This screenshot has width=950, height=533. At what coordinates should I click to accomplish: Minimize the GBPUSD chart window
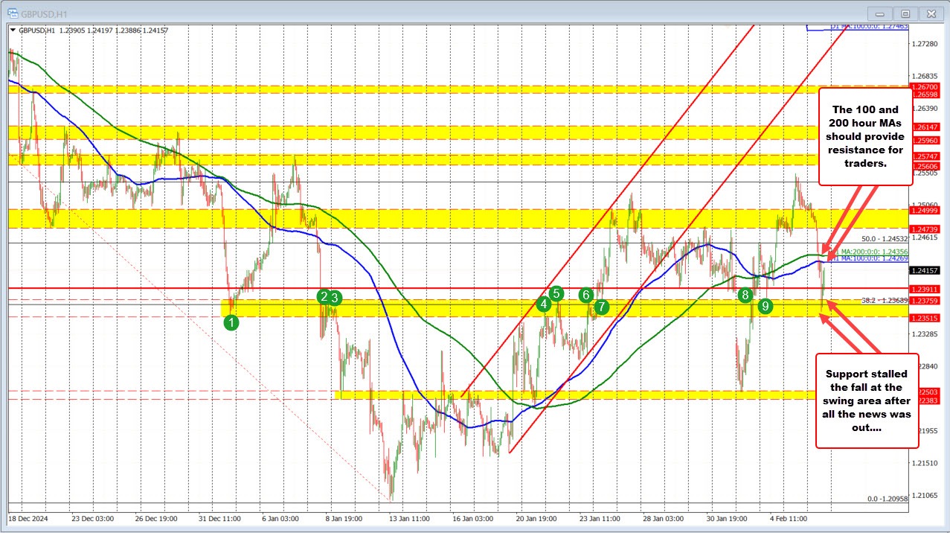pyautogui.click(x=879, y=13)
